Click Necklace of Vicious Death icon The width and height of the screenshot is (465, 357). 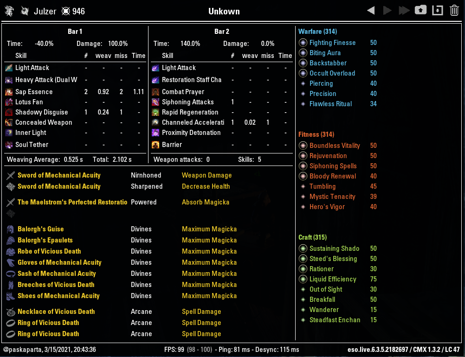[11, 312]
